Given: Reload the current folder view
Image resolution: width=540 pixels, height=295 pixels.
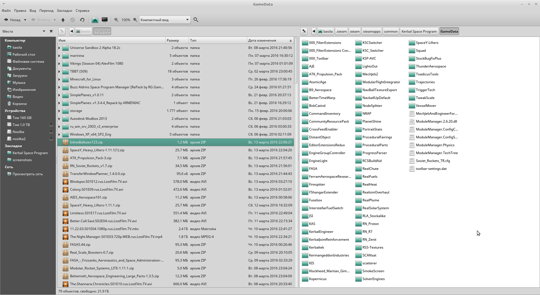Looking at the screenshot, I should 82,20.
